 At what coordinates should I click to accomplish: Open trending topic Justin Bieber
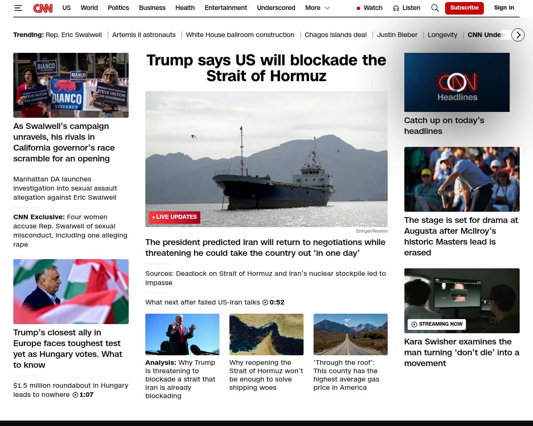click(397, 35)
